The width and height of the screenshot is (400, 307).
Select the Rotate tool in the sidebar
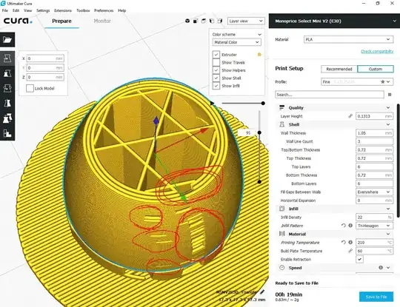pyautogui.click(x=7, y=89)
